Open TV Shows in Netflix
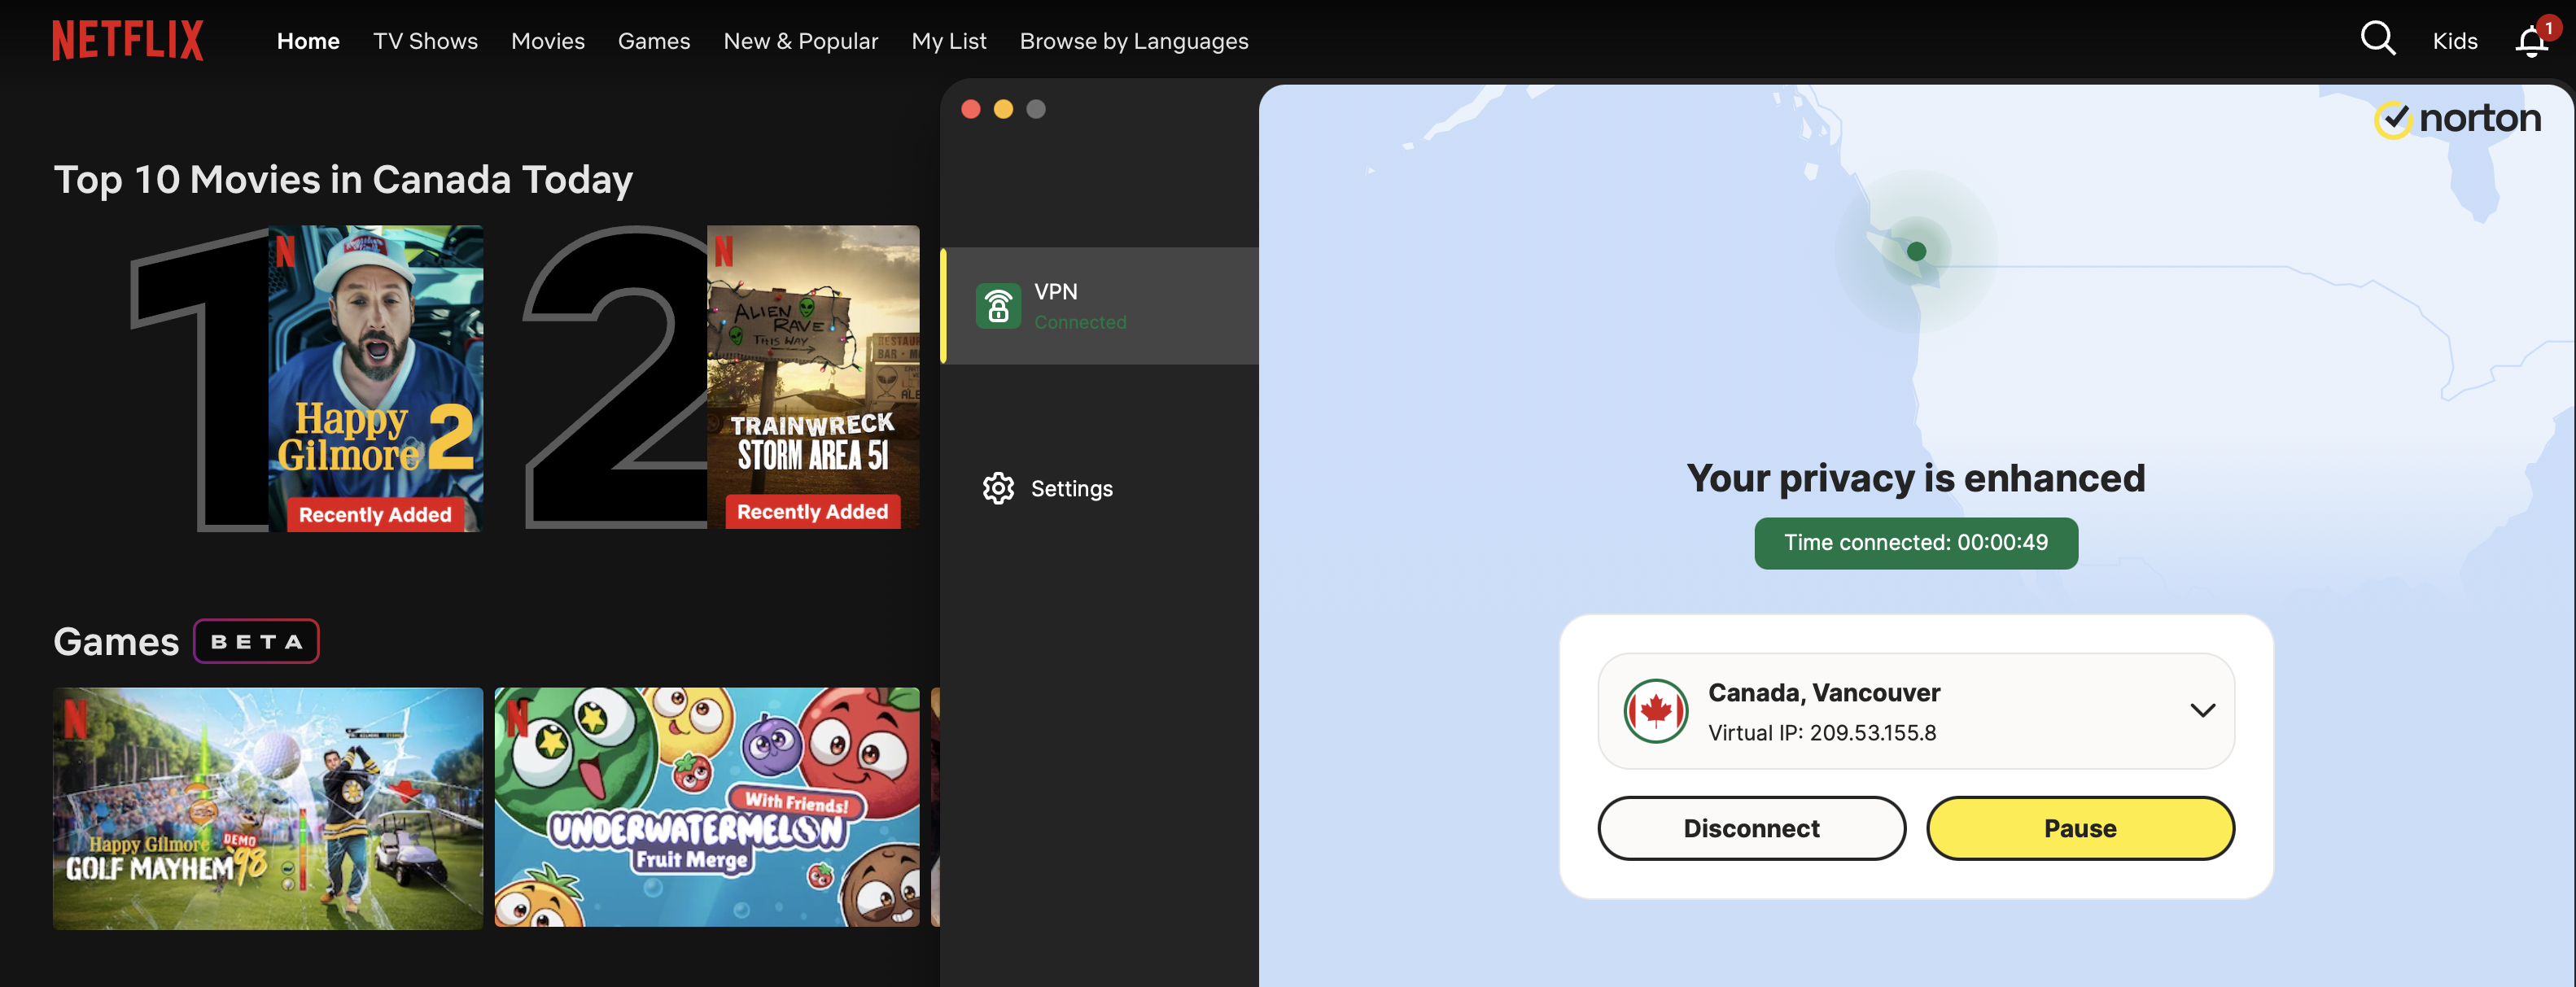2576x987 pixels. coord(425,41)
